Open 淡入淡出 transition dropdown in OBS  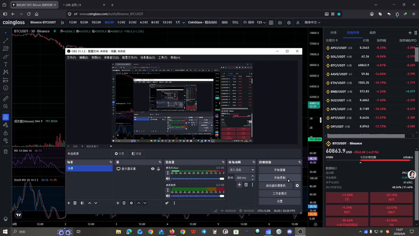click(x=242, y=170)
